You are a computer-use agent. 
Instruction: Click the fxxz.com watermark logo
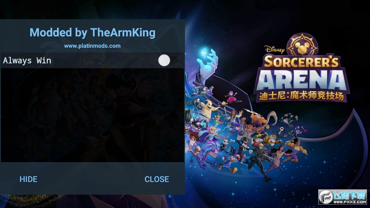pyautogui.click(x=342, y=197)
